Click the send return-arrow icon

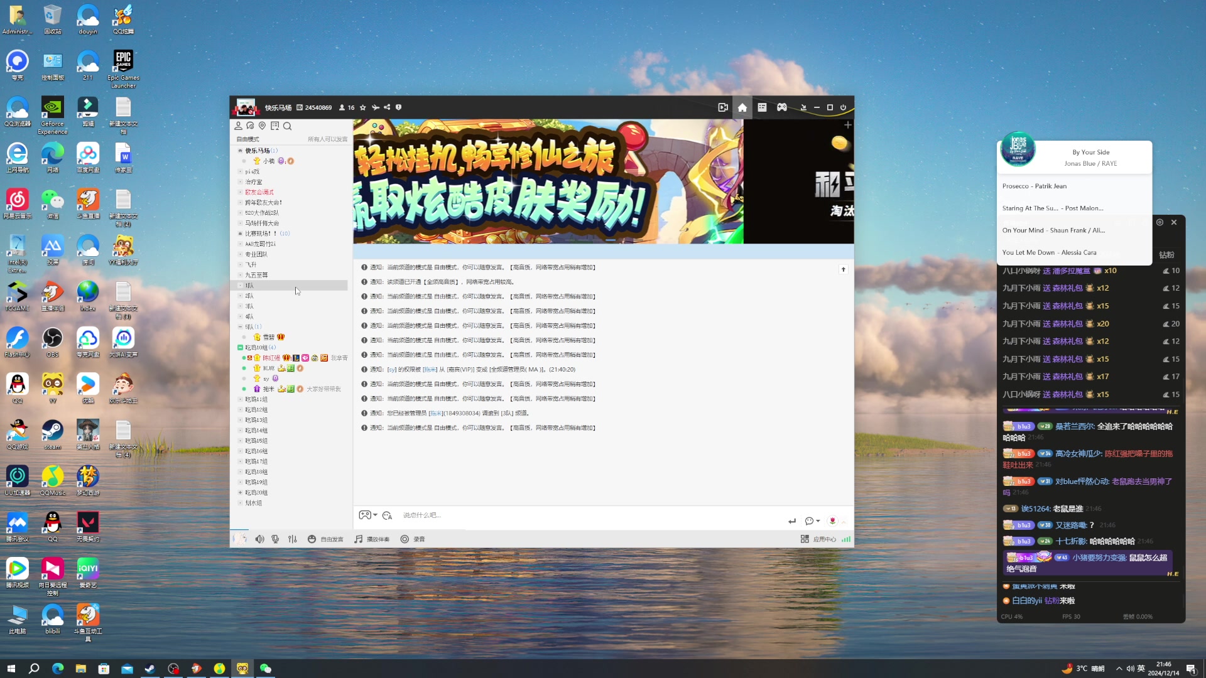(792, 521)
